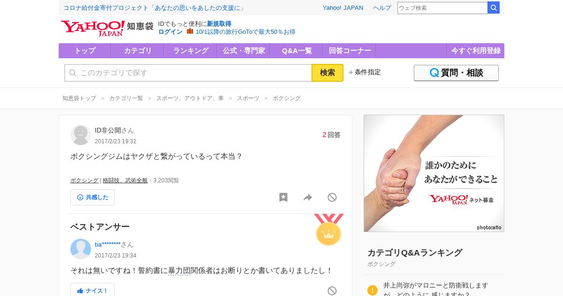Click the yellow 検索 button
The image size is (563, 296).
(327, 73)
